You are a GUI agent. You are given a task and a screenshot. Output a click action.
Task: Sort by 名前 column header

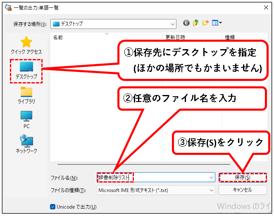click(107, 37)
